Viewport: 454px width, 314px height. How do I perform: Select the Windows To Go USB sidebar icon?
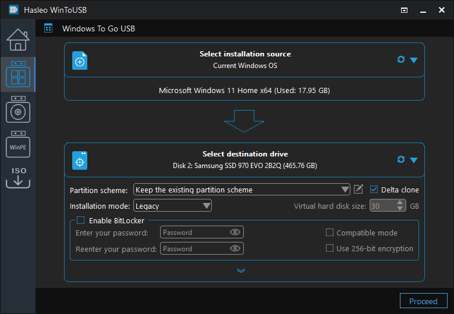18,74
